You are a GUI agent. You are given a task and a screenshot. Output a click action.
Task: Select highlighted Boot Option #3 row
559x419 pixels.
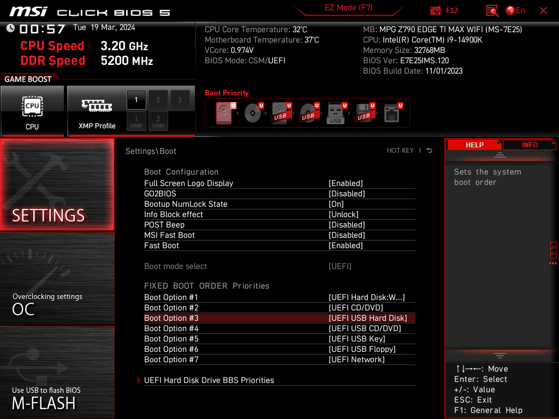[x=279, y=318]
